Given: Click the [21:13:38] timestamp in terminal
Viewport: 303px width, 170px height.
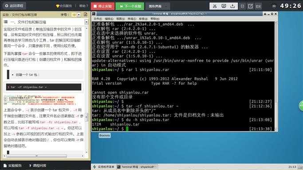Looking at the screenshot, I should pyautogui.click(x=260, y=129).
